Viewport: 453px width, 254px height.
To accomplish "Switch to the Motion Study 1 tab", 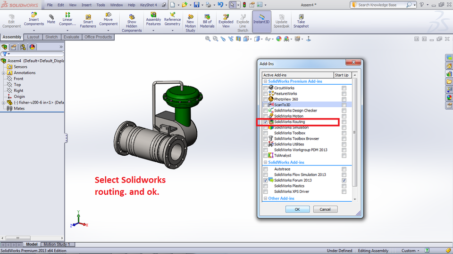I will pos(57,245).
